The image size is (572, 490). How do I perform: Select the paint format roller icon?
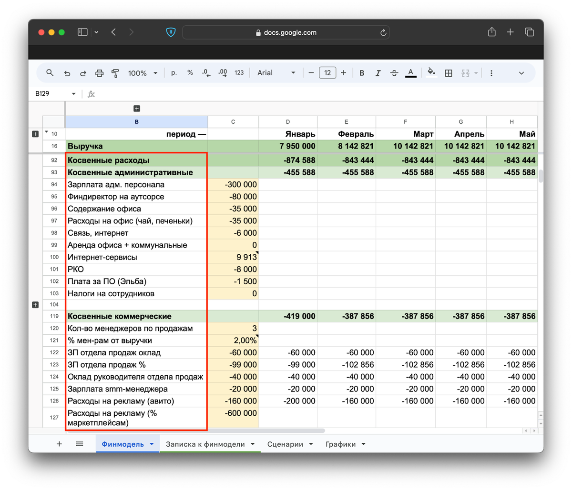coord(115,73)
